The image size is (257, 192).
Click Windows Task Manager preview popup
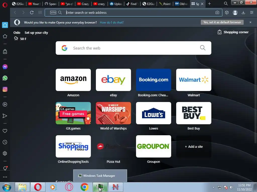(100, 176)
